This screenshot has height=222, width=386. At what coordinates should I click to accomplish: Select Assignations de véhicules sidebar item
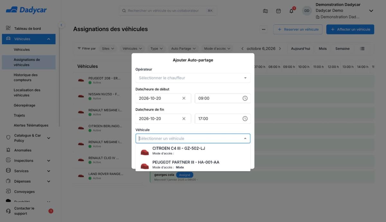point(29,62)
